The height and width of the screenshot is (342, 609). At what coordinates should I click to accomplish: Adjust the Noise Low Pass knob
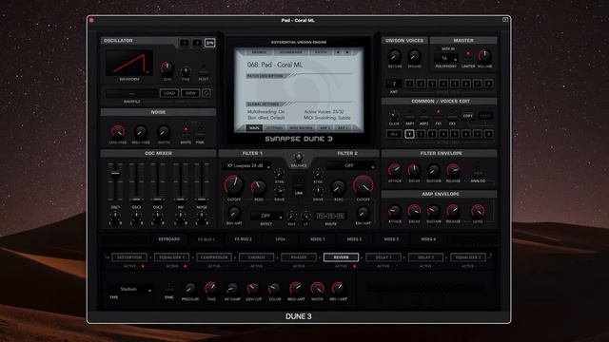pyautogui.click(x=118, y=132)
